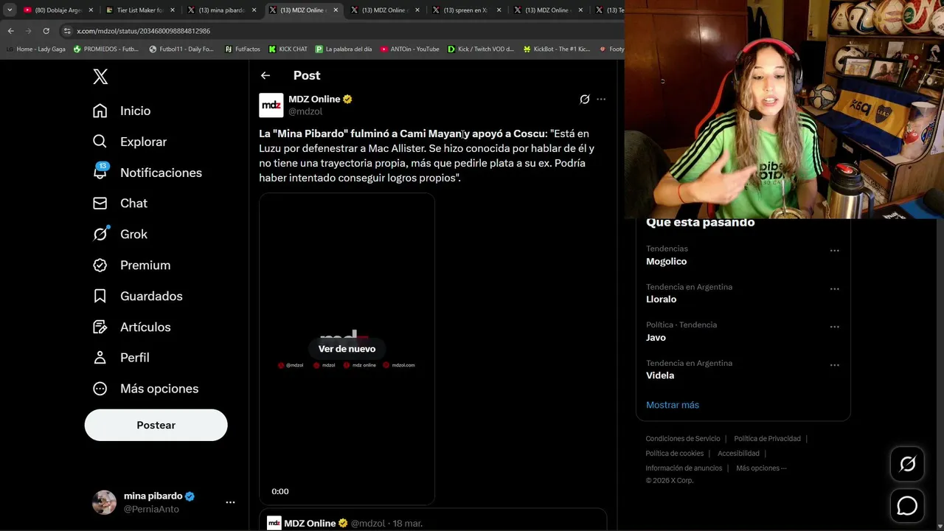
Task: Open options for Javo trend
Action: (834, 327)
